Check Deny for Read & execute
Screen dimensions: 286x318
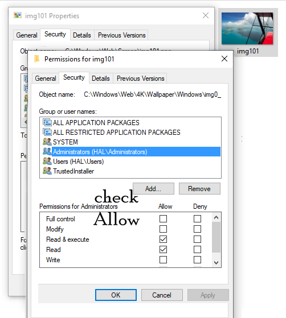pyautogui.click(x=197, y=239)
